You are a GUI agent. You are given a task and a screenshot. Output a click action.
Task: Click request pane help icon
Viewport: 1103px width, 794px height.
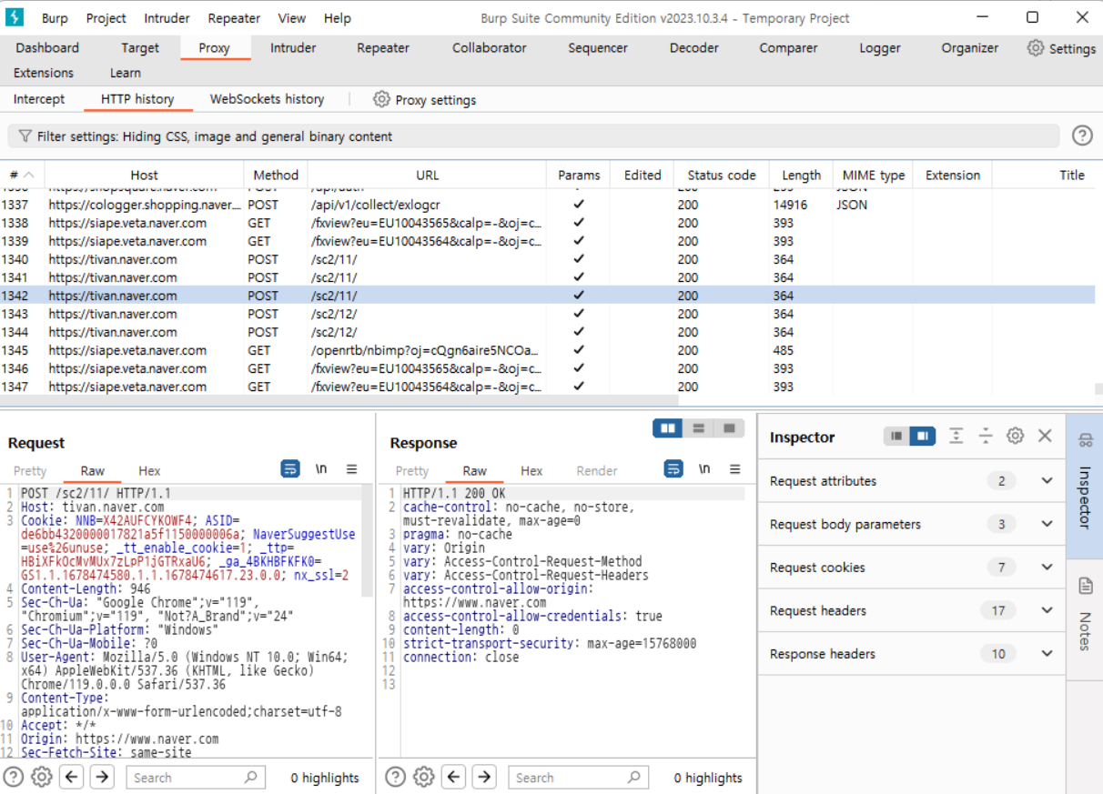pos(13,777)
